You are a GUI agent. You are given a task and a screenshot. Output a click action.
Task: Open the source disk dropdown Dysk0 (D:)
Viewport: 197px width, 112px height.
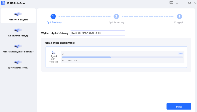[98, 33]
